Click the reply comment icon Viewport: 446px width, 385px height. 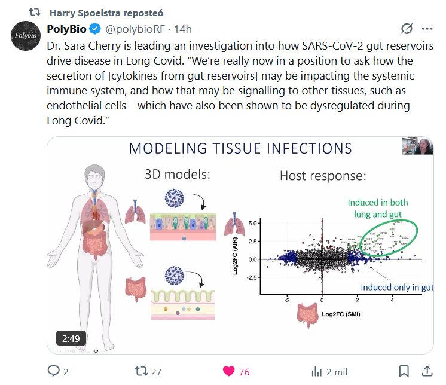pos(54,371)
